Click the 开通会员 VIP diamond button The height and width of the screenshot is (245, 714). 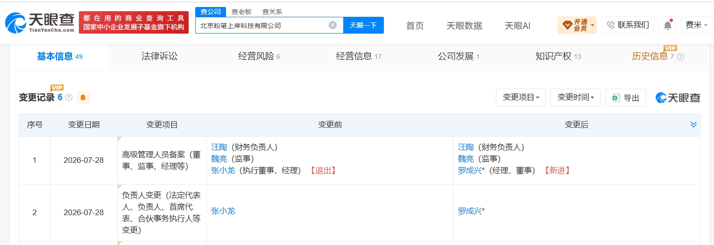[577, 25]
